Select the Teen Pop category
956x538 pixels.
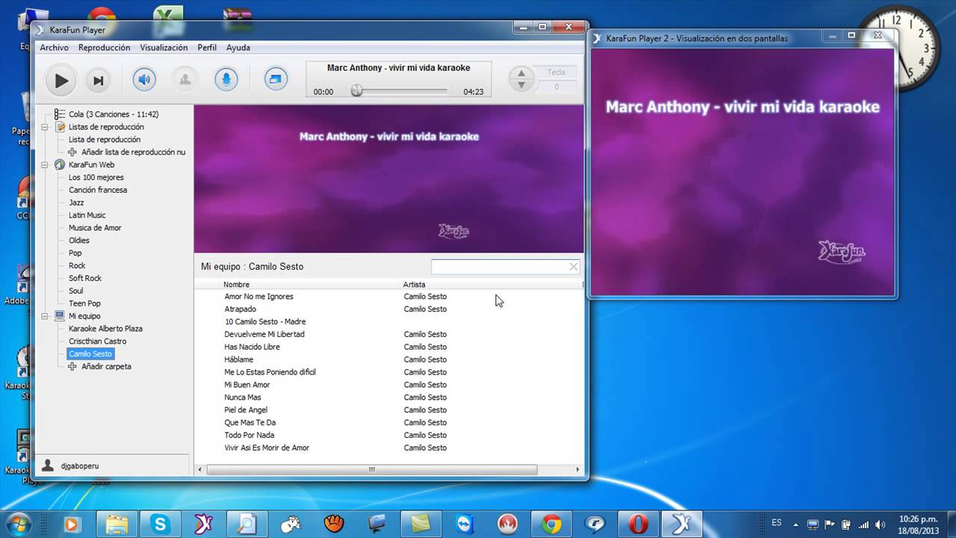[84, 303]
